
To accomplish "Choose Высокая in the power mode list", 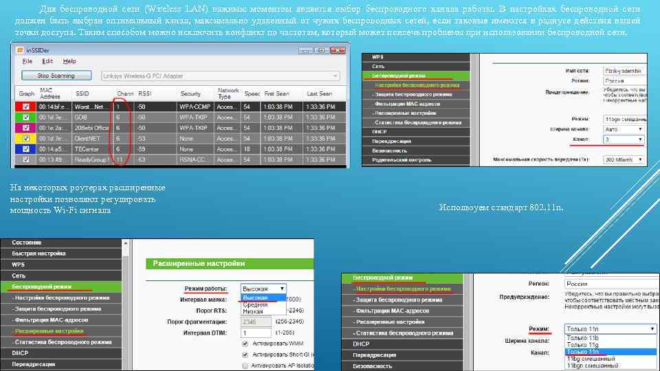I will [x=263, y=297].
